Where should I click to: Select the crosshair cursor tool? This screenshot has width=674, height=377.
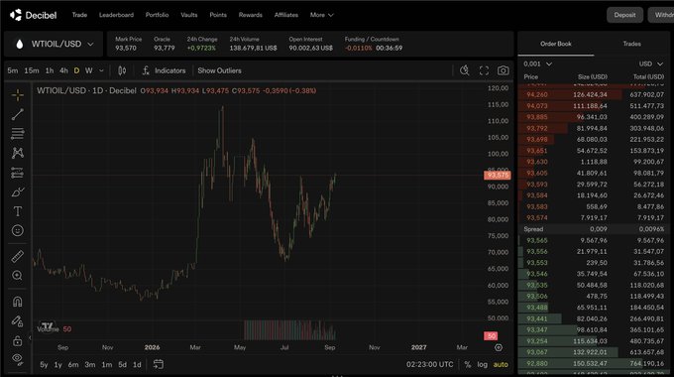tap(18, 95)
